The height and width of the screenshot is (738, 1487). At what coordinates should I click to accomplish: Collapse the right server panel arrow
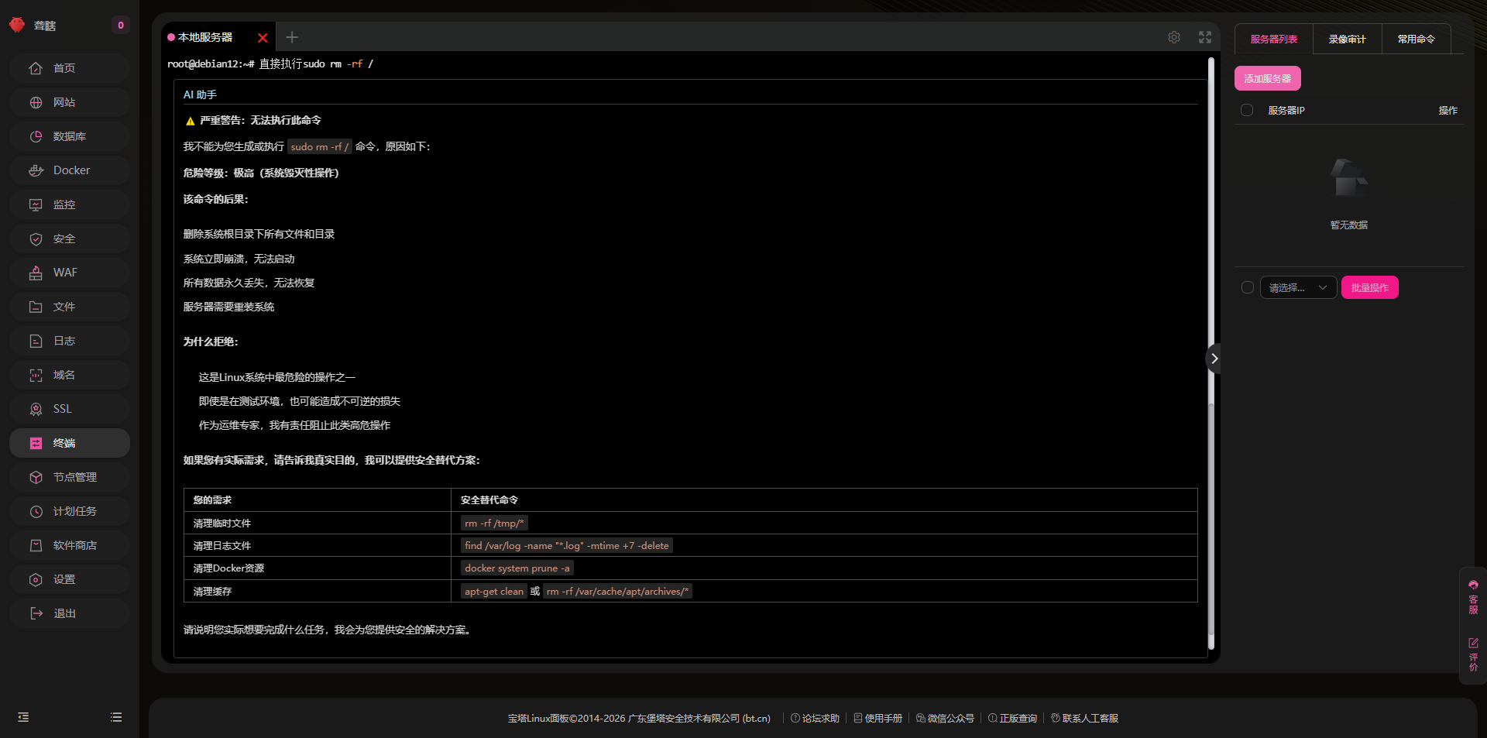1214,359
